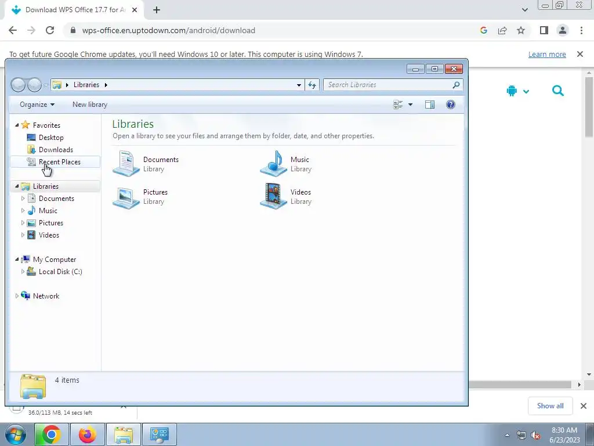Image resolution: width=594 pixels, height=446 pixels.
Task: Select Downloads under Favorites
Action: [56, 149]
